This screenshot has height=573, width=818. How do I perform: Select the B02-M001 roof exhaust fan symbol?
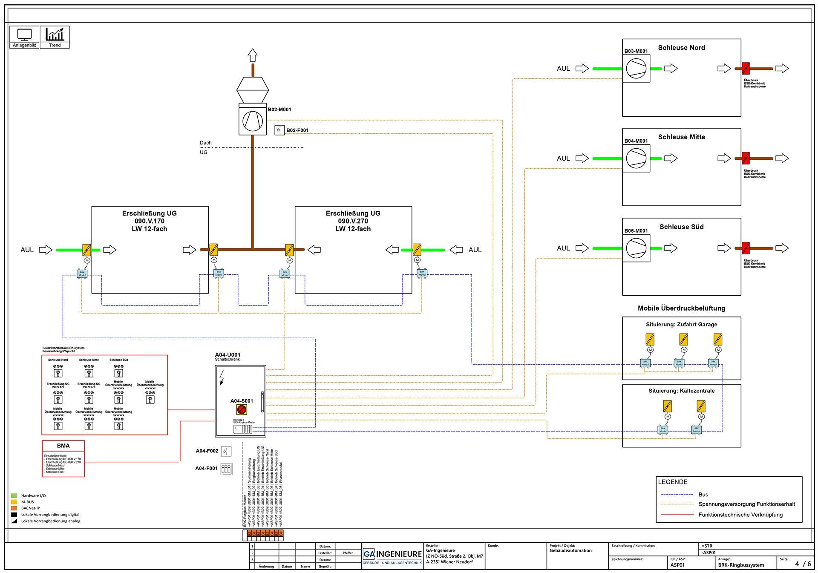coord(252,121)
